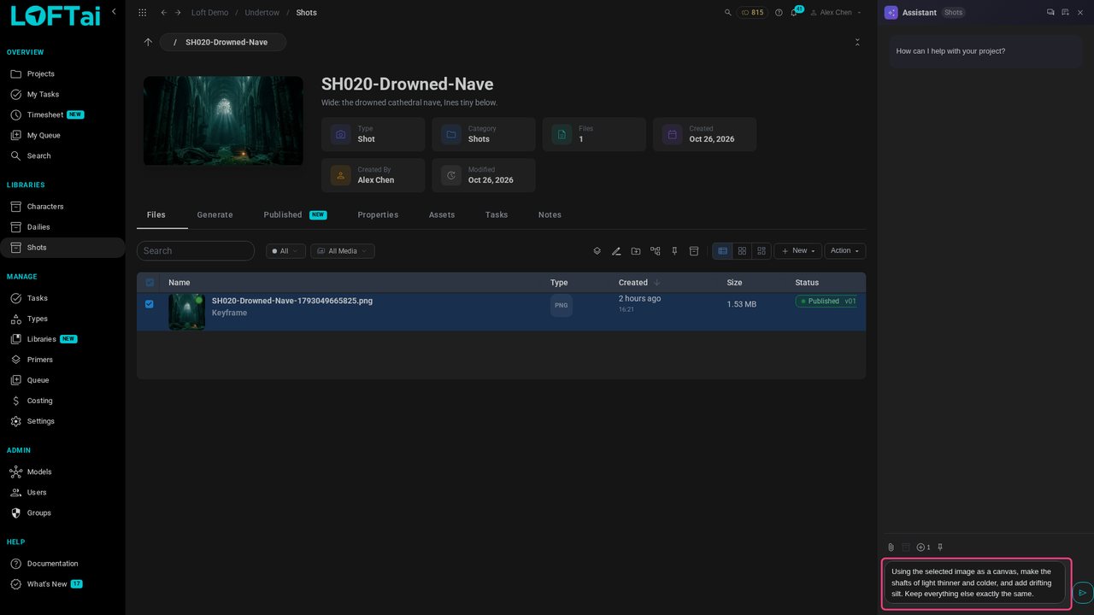Open the Action dropdown menu

tap(845, 251)
